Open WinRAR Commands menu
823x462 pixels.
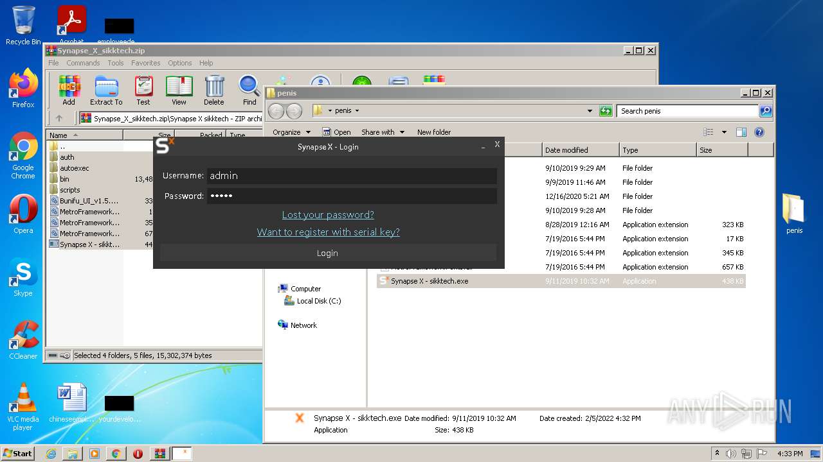(83, 63)
